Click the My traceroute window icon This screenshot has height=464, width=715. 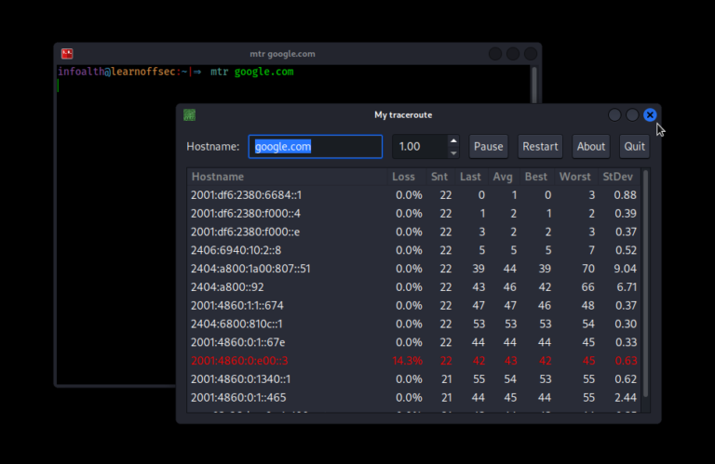pos(189,115)
